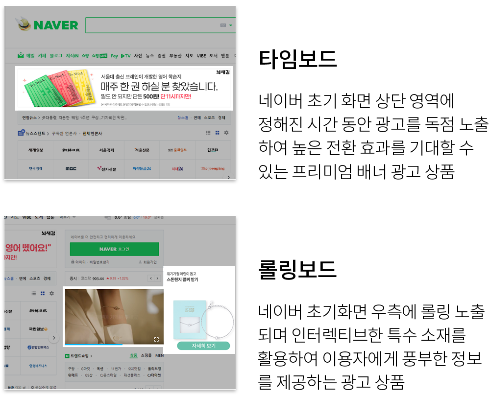Open the 지식iN menu item

click(x=72, y=55)
